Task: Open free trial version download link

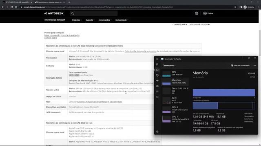Action: 62,35
